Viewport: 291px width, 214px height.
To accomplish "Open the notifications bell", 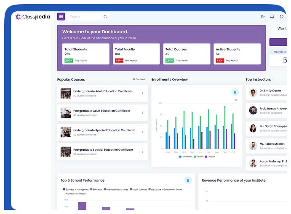I will 272,17.
